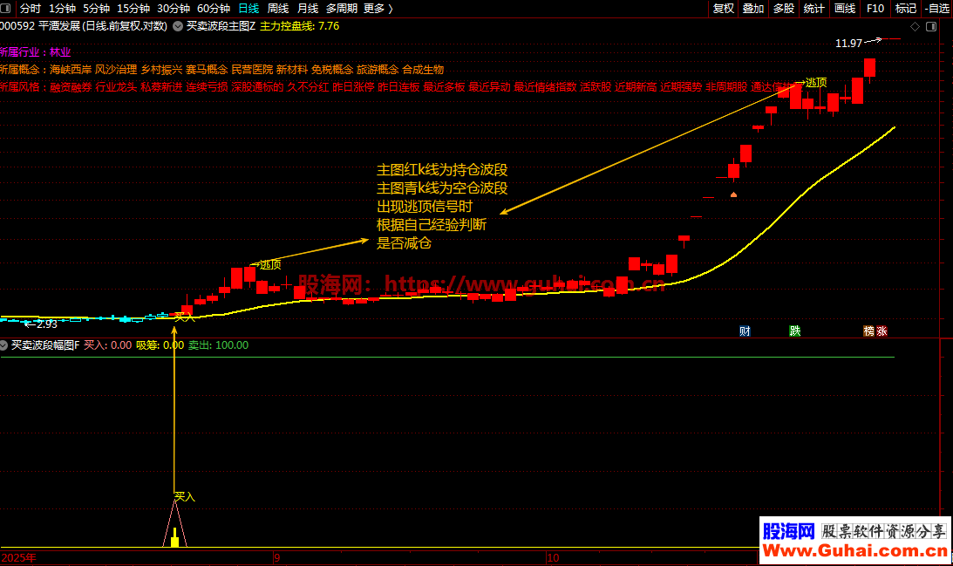
Task: Expand 买卖波段主图Z indicator dropdown
Action: 178,26
